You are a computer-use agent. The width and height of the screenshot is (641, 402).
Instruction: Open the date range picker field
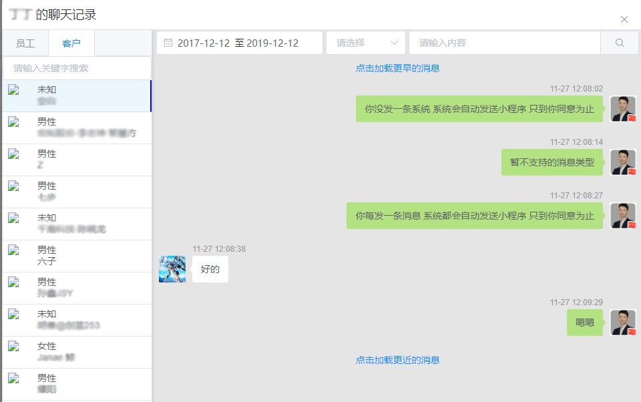point(240,43)
